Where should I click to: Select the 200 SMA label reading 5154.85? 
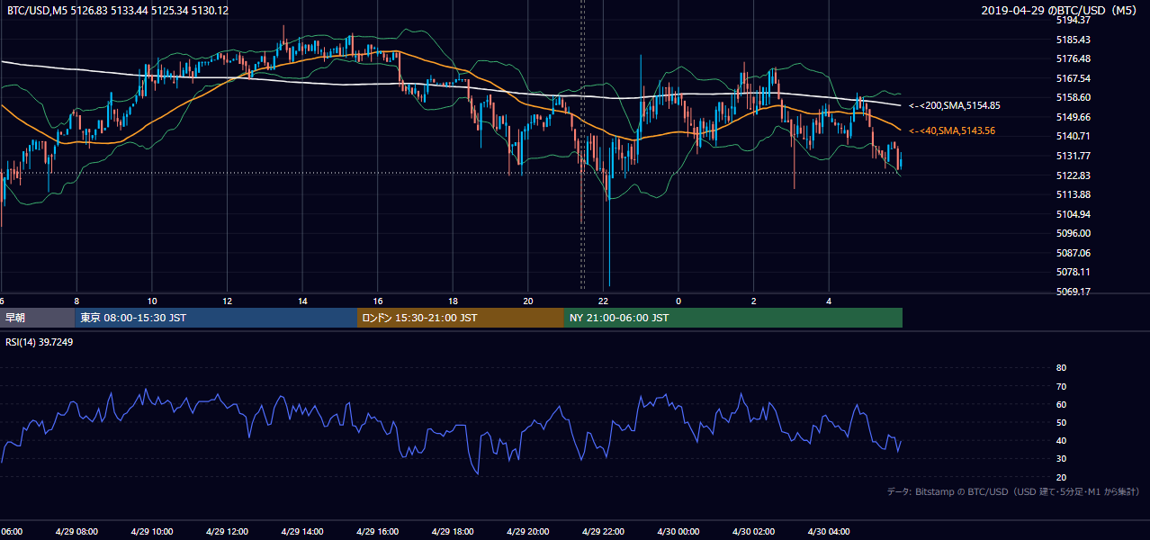pos(954,105)
